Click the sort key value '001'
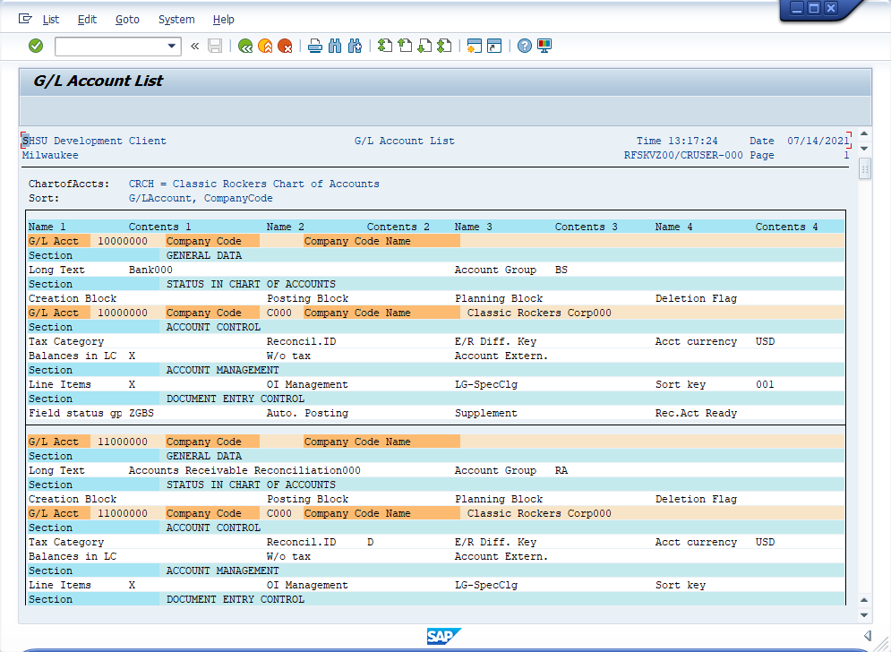 click(x=765, y=385)
